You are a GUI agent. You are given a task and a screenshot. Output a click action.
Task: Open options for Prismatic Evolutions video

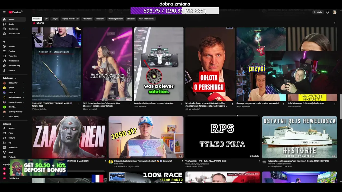pyautogui.click(x=182, y=161)
